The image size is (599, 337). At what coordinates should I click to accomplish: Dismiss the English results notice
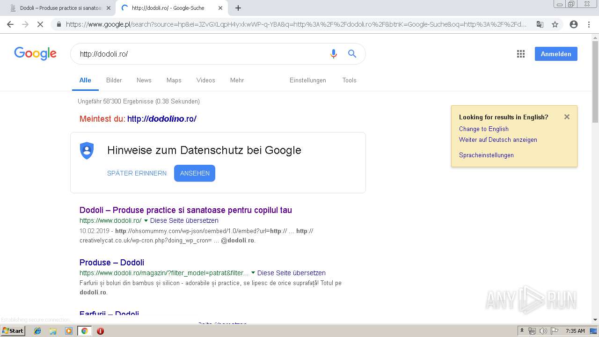click(x=567, y=117)
